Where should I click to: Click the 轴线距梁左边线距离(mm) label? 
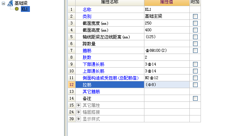point(106,37)
